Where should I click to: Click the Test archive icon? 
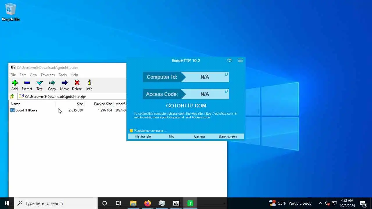tap(40, 83)
